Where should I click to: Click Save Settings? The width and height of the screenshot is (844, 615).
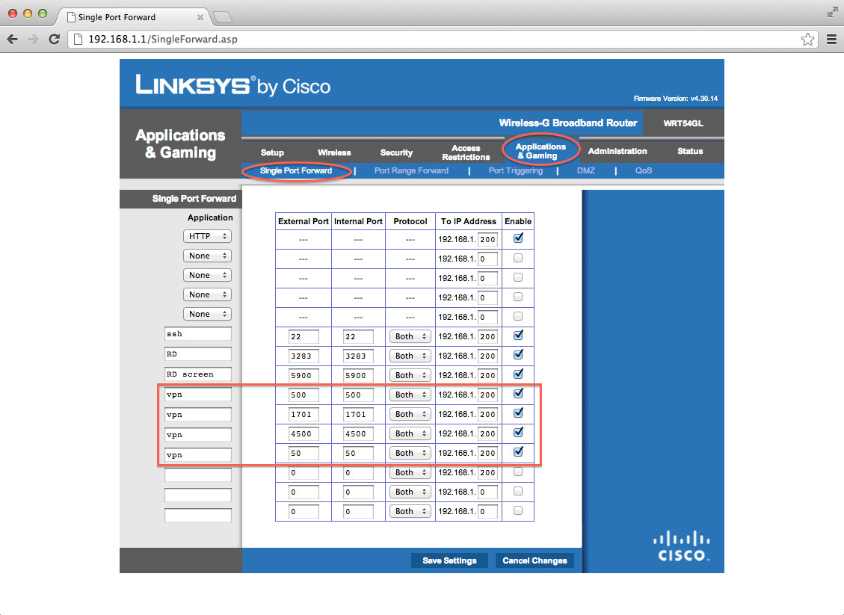[449, 560]
